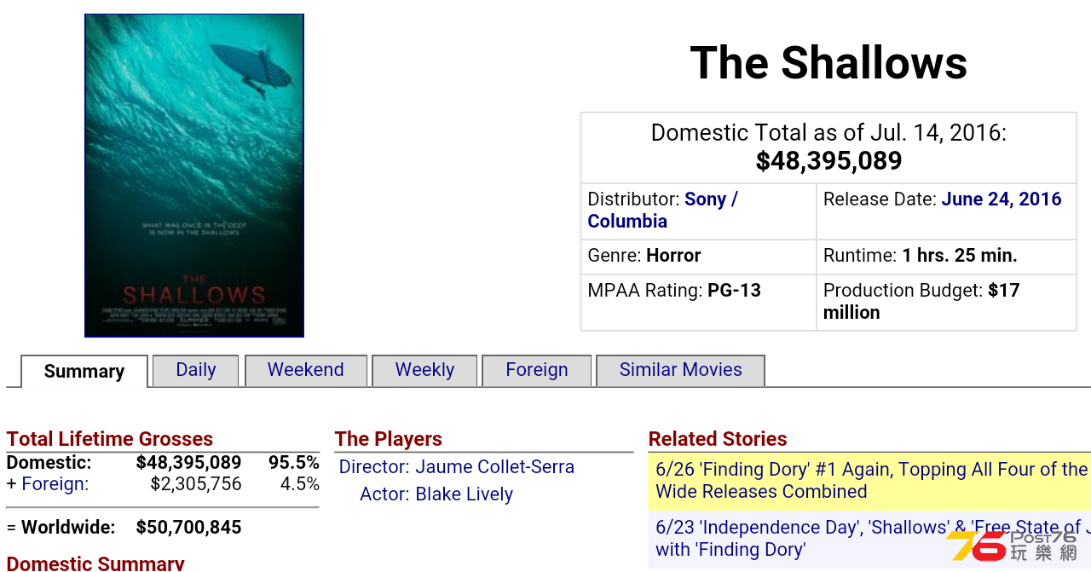Go to the Weekly tab

(424, 370)
